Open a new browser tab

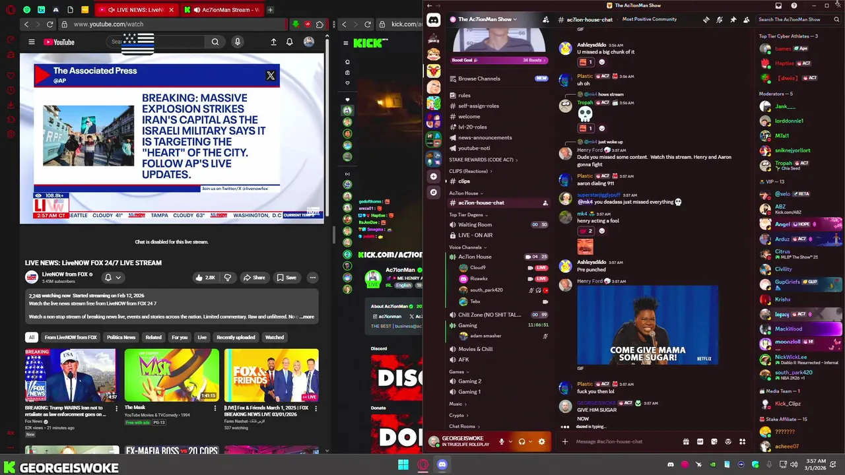tap(270, 10)
